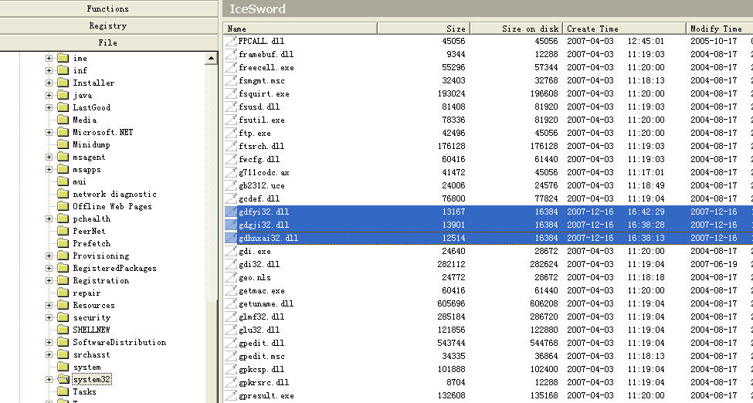Switch to the Registry panel
Image resolution: width=753 pixels, height=403 pixels.
point(108,25)
